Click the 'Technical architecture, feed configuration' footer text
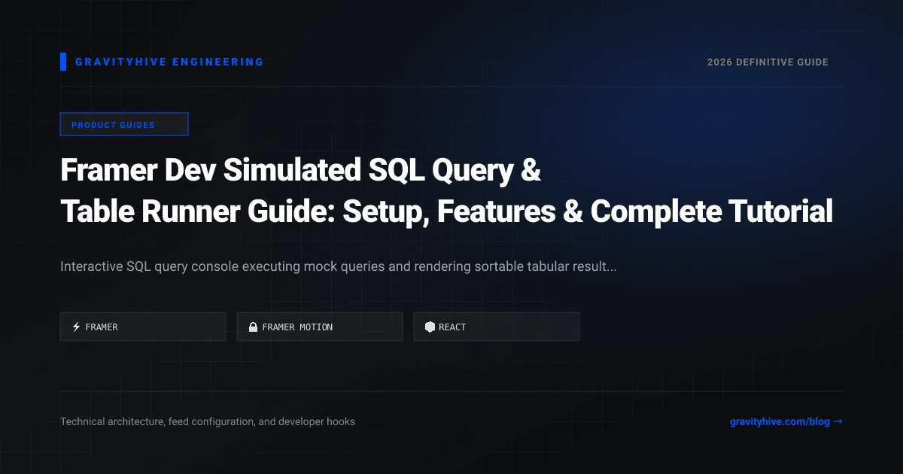The width and height of the screenshot is (903, 474). (x=208, y=422)
